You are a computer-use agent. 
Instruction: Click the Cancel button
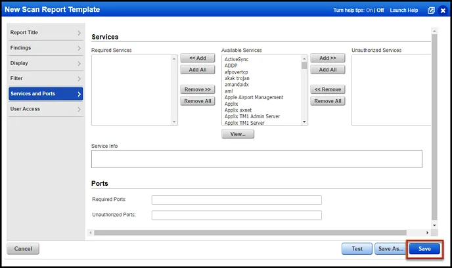[x=23, y=249]
